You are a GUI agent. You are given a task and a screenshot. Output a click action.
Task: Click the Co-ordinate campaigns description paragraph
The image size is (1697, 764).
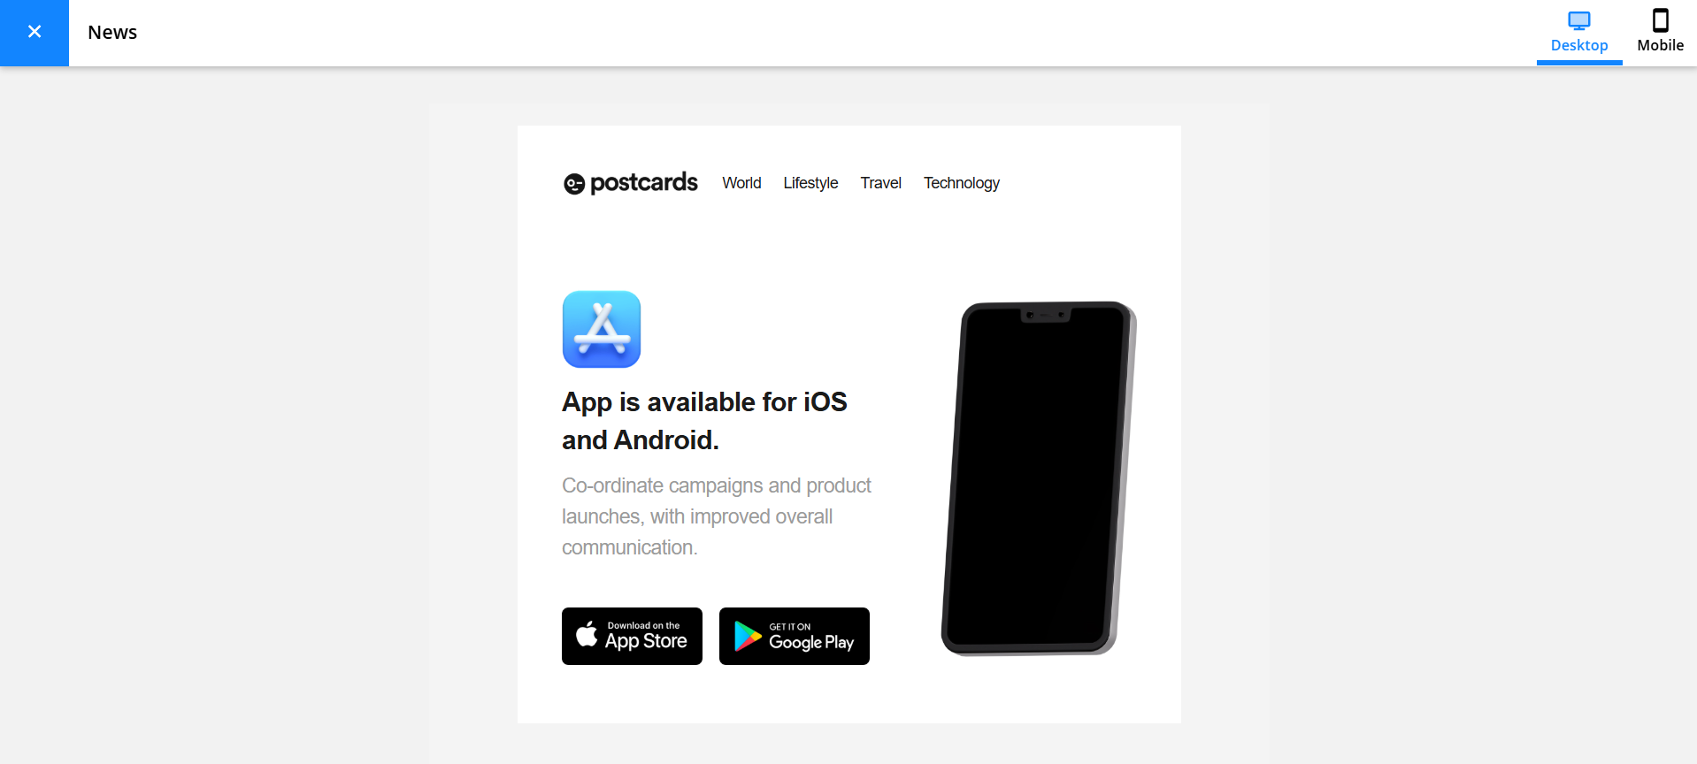pyautogui.click(x=717, y=516)
